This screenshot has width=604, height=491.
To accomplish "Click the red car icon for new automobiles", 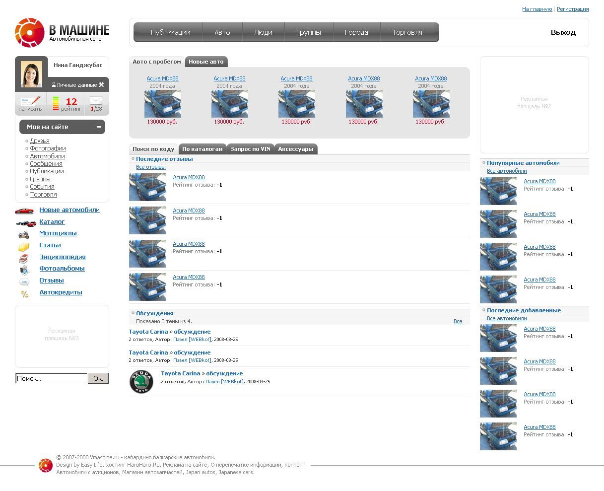I will click(x=24, y=210).
